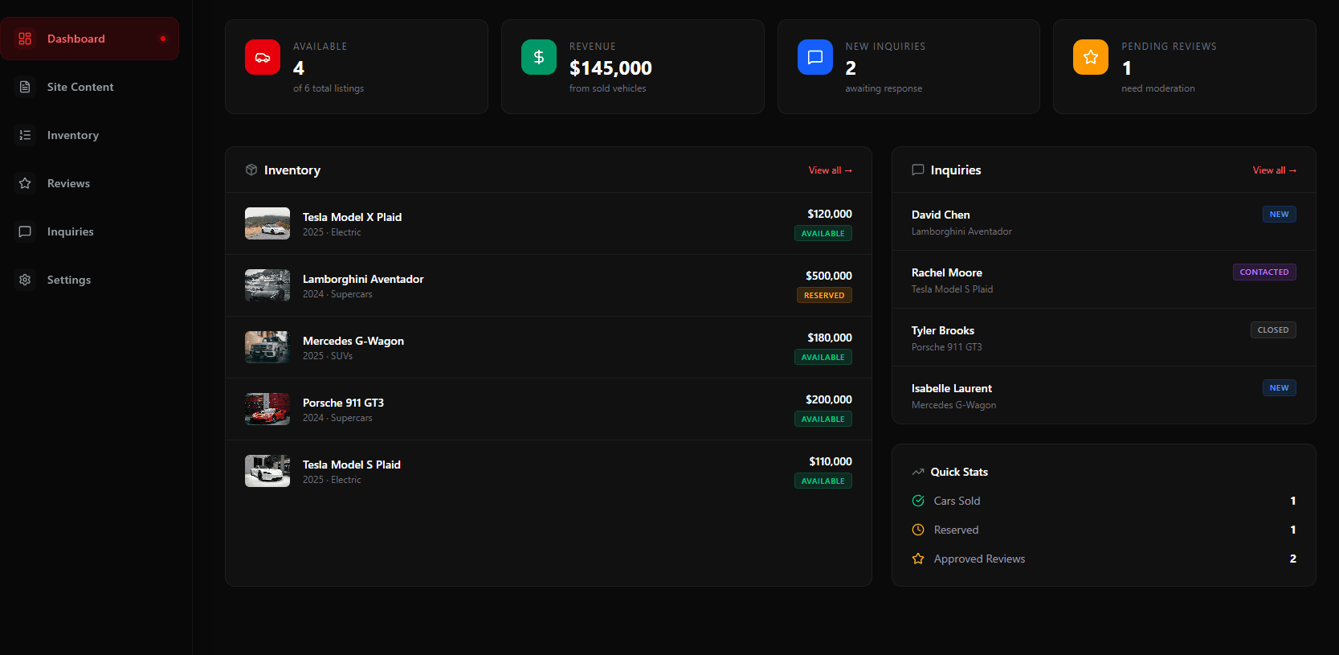
Task: Click AVAILABLE badge on Porsche 911 GT3 row
Action: [823, 419]
